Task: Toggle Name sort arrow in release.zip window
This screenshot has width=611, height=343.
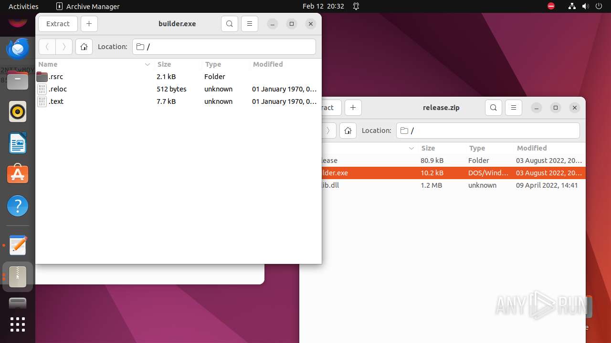Action: 411,149
